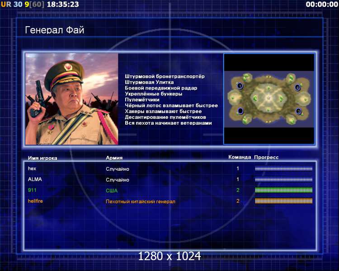This screenshot has width=339, height=271.
Task: Click team number in ALMA row
Action: 238,179
